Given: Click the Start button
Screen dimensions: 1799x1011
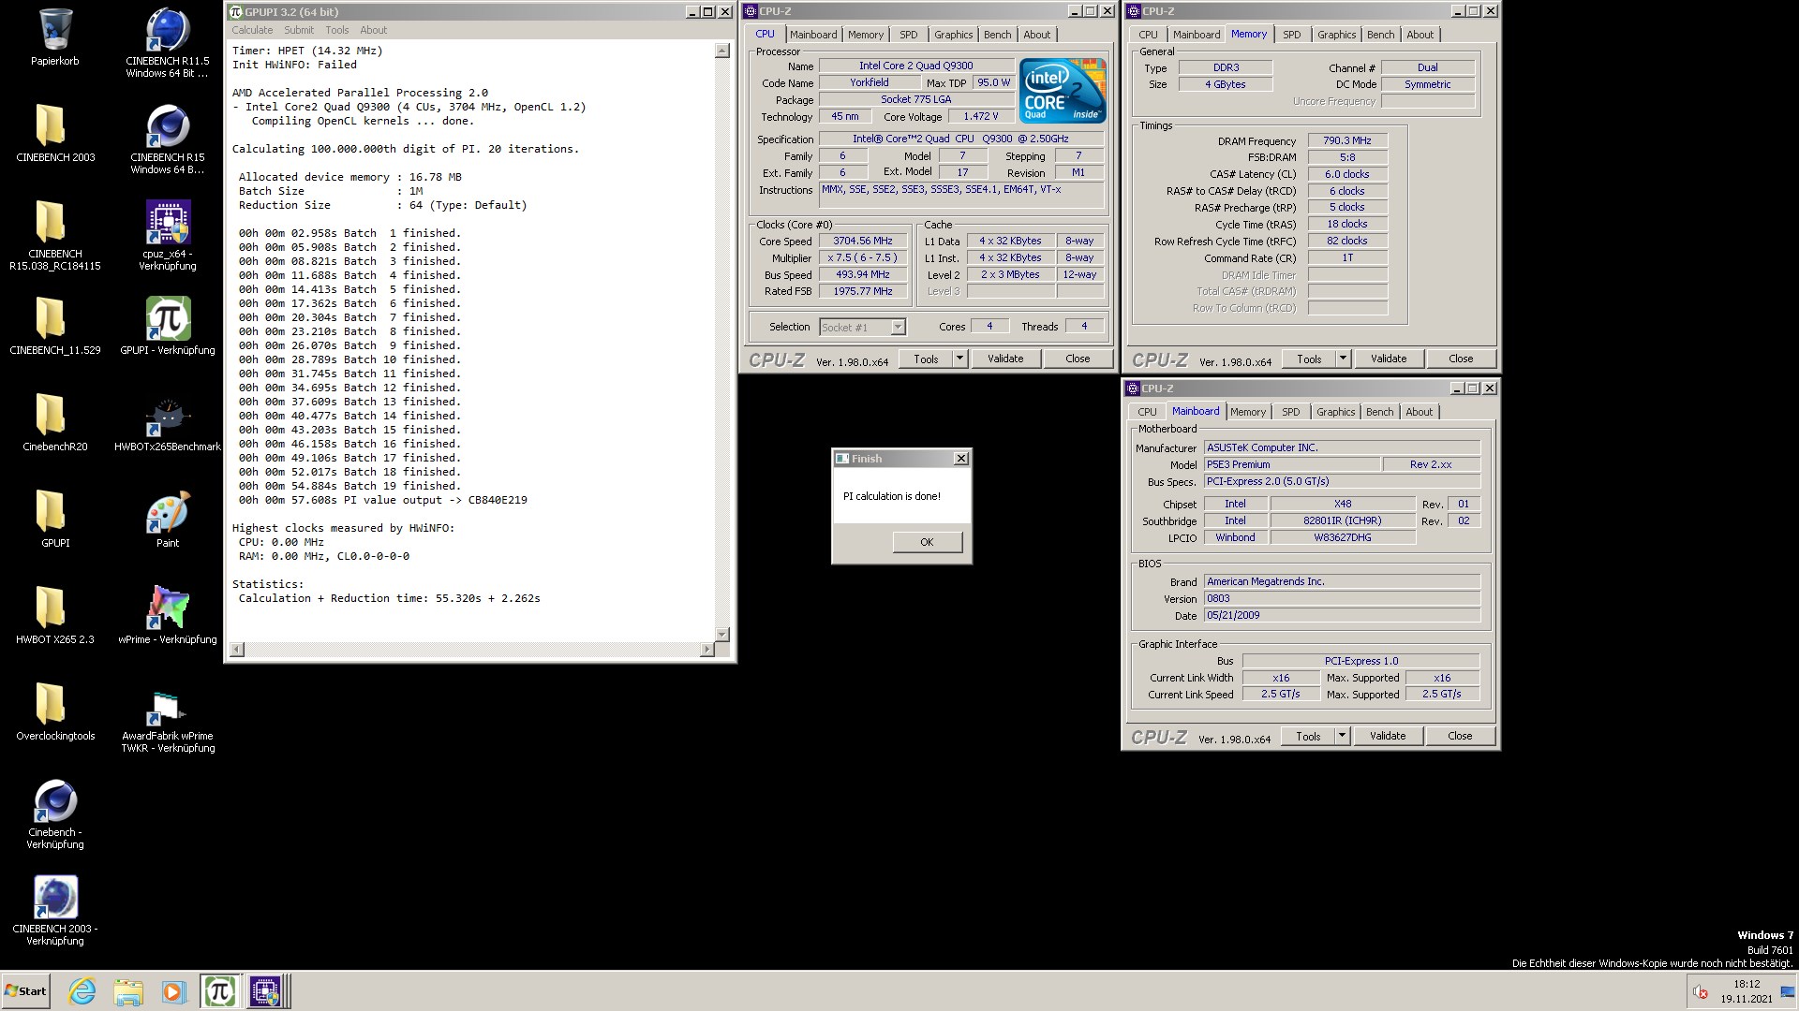Looking at the screenshot, I should pos(26,991).
